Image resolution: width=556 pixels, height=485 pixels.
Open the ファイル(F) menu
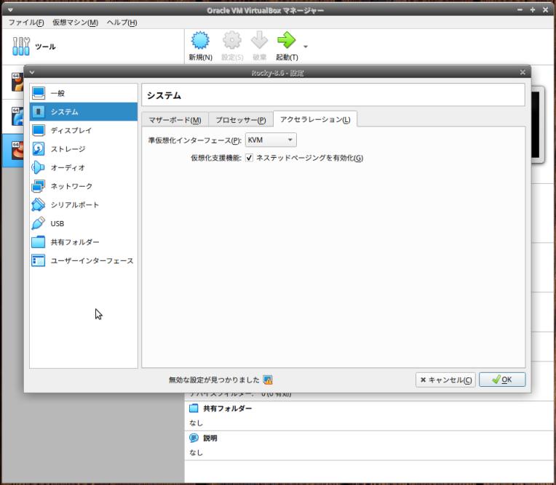(x=26, y=23)
